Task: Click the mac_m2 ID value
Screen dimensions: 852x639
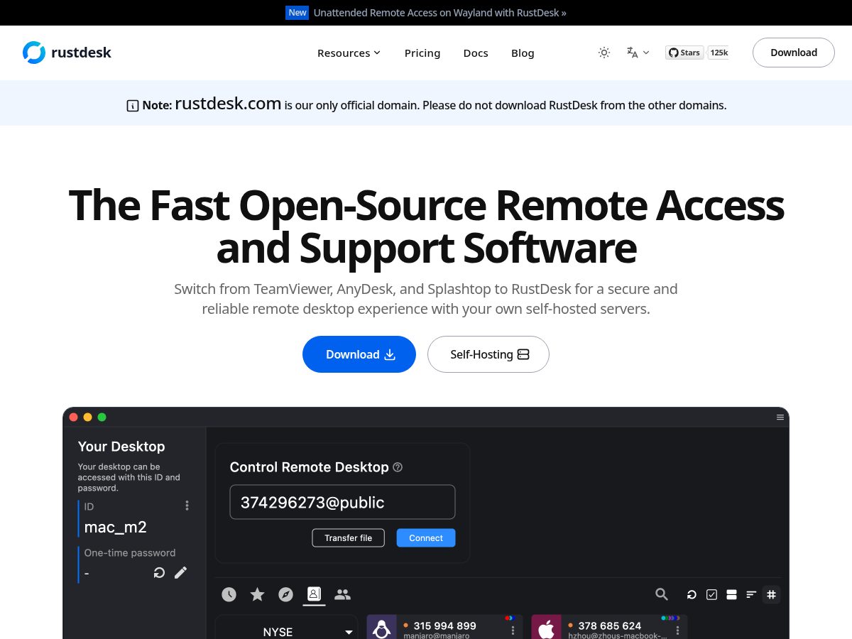Action: point(115,527)
